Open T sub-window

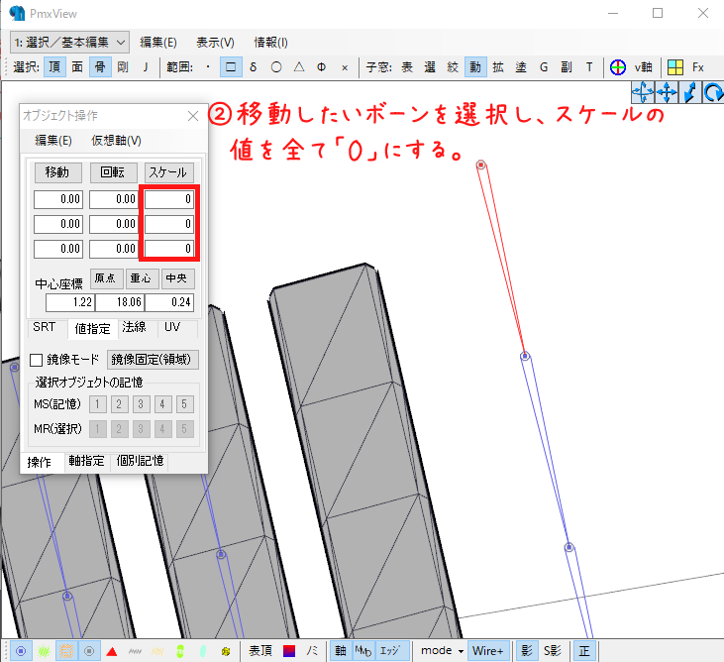click(x=589, y=67)
